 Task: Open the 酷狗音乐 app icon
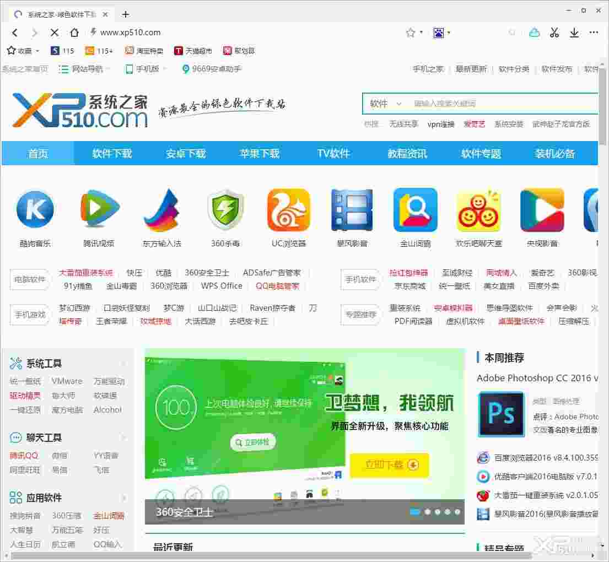pyautogui.click(x=35, y=210)
